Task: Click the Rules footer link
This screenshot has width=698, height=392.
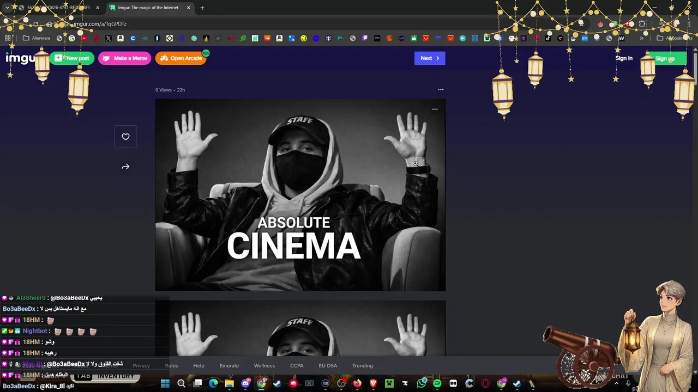Action: (171, 366)
